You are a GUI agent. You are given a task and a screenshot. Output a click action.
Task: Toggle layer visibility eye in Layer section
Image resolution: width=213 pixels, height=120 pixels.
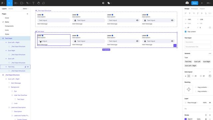[x=210, y=103]
